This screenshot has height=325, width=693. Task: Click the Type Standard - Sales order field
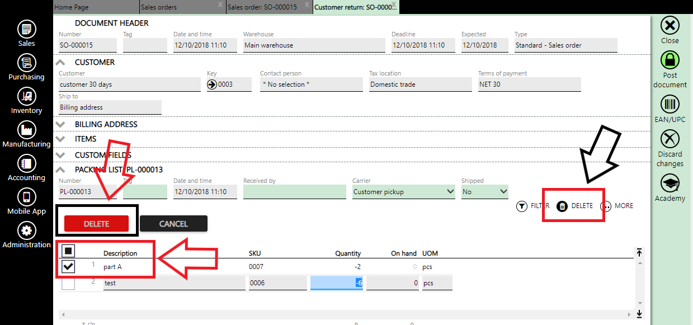(566, 45)
